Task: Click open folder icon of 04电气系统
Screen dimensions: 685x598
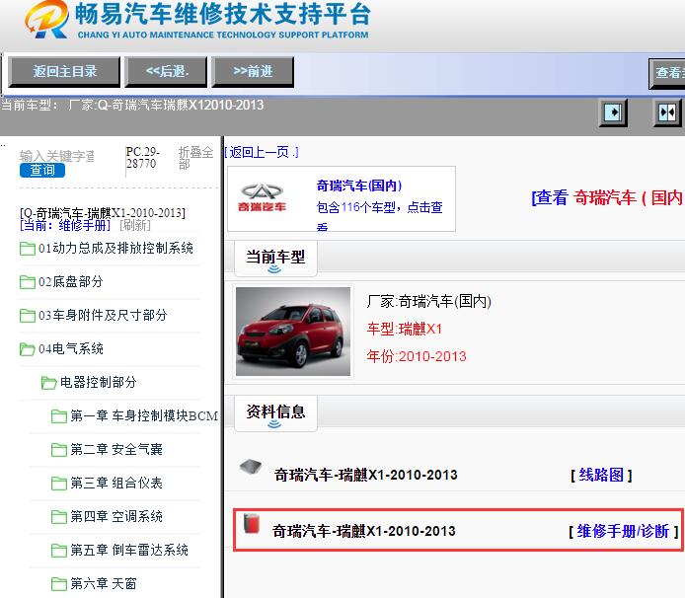Action: [x=28, y=349]
